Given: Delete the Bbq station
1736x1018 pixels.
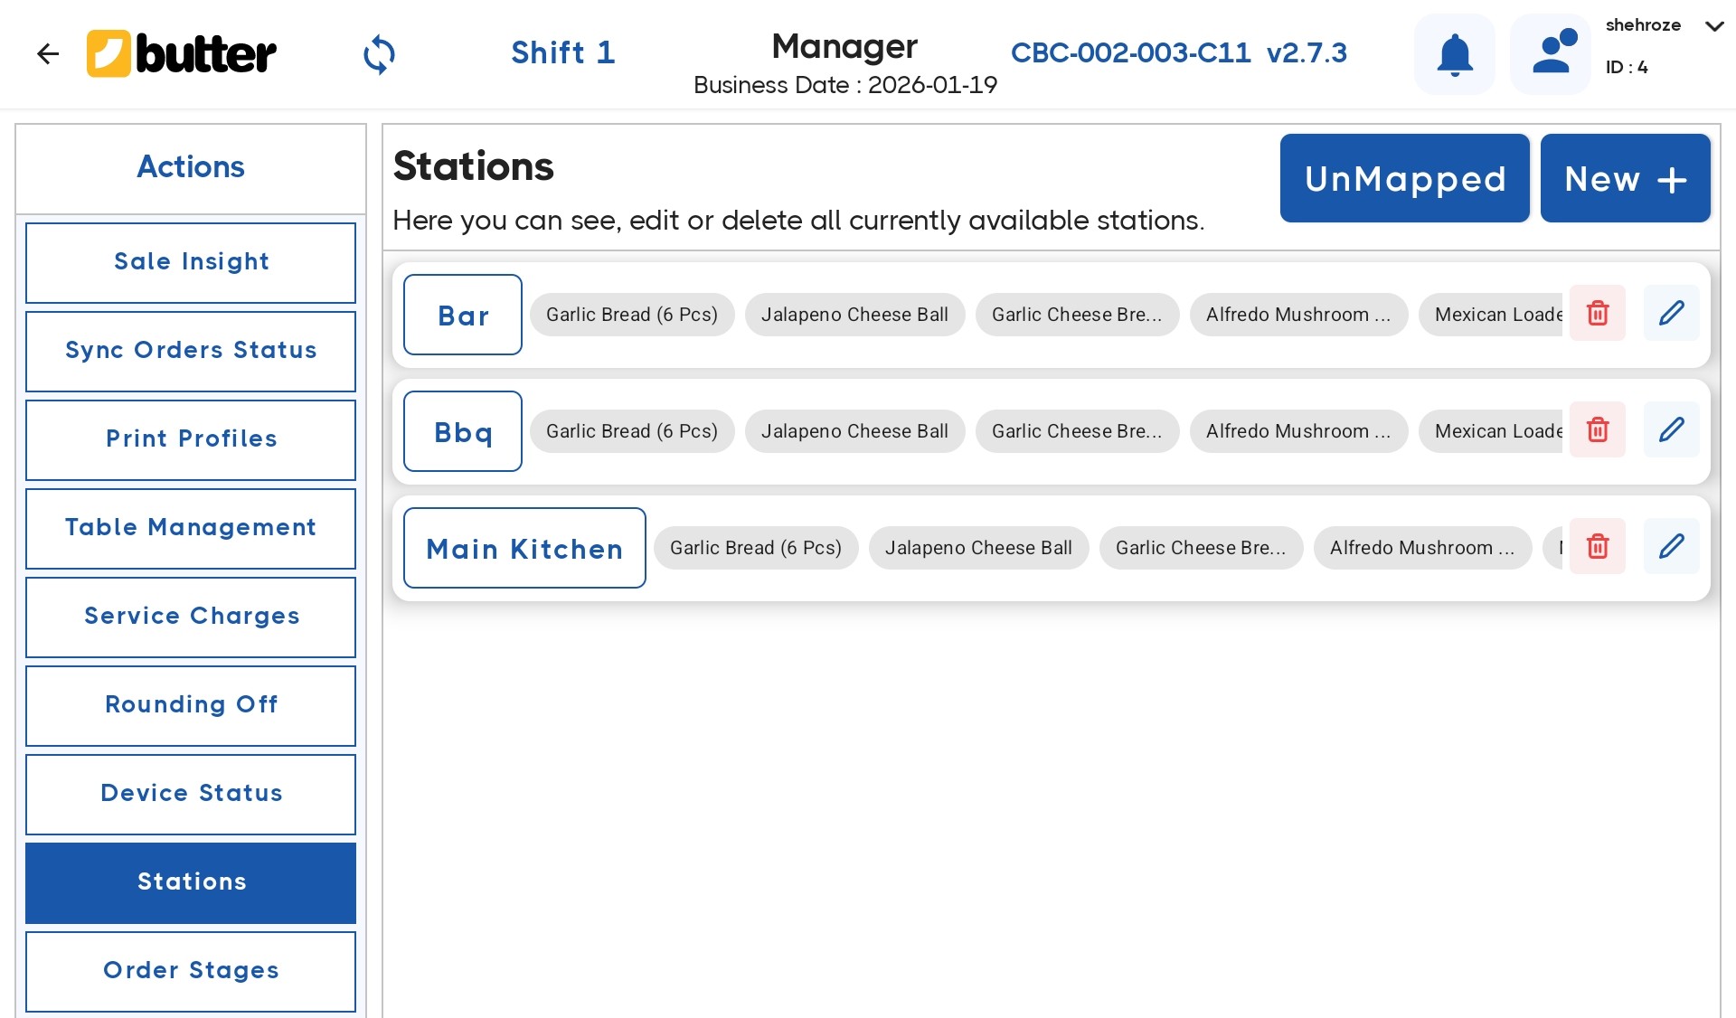Looking at the screenshot, I should tap(1597, 430).
